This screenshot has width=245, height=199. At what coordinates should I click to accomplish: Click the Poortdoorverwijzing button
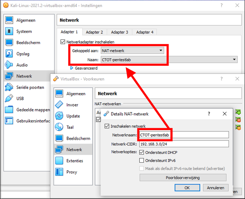pos(183,178)
